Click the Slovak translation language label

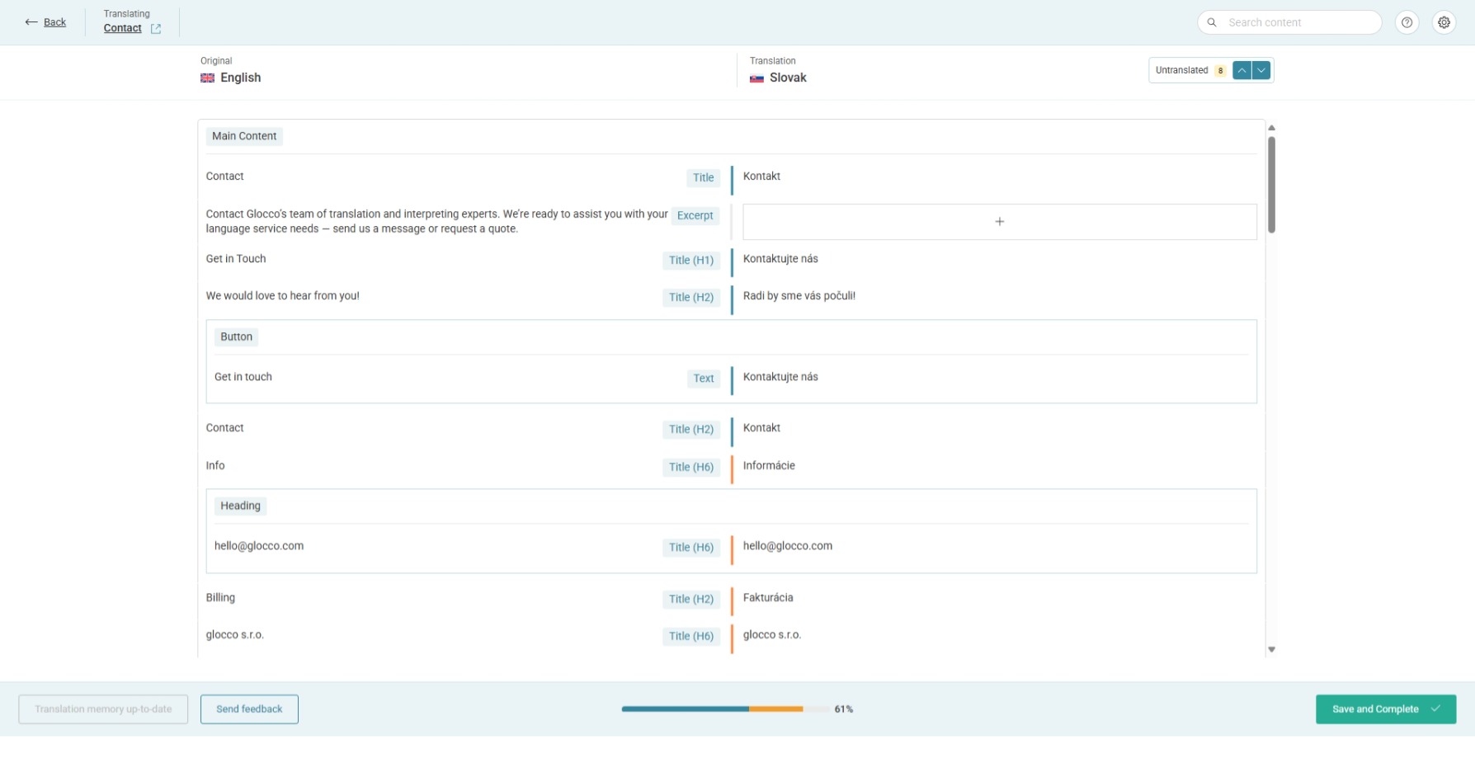pos(788,78)
